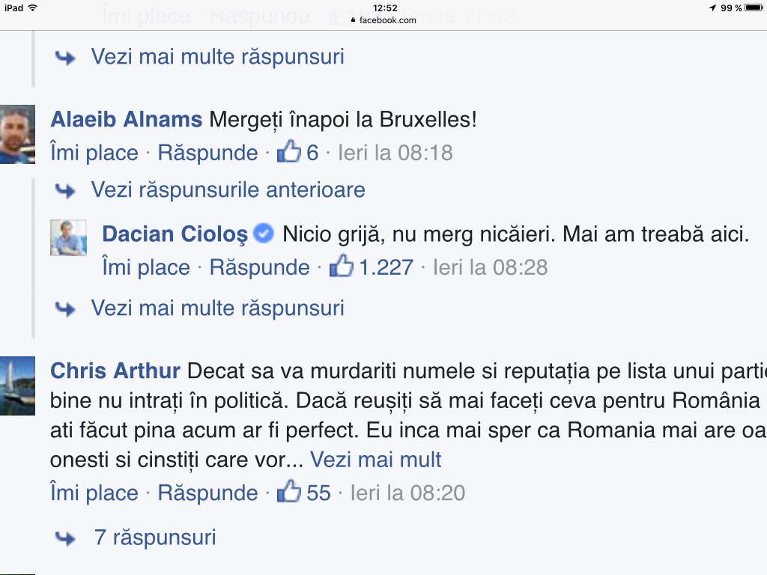Expand '7 răspunsuri' under Chris Arthur
The width and height of the screenshot is (767, 575).
click(x=154, y=537)
